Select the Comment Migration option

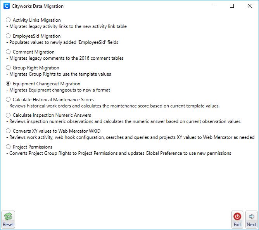(9, 52)
